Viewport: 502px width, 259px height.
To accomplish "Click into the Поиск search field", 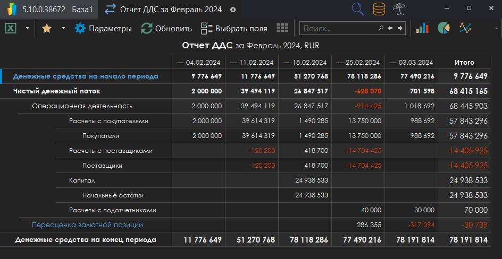I will pyautogui.click(x=338, y=29).
